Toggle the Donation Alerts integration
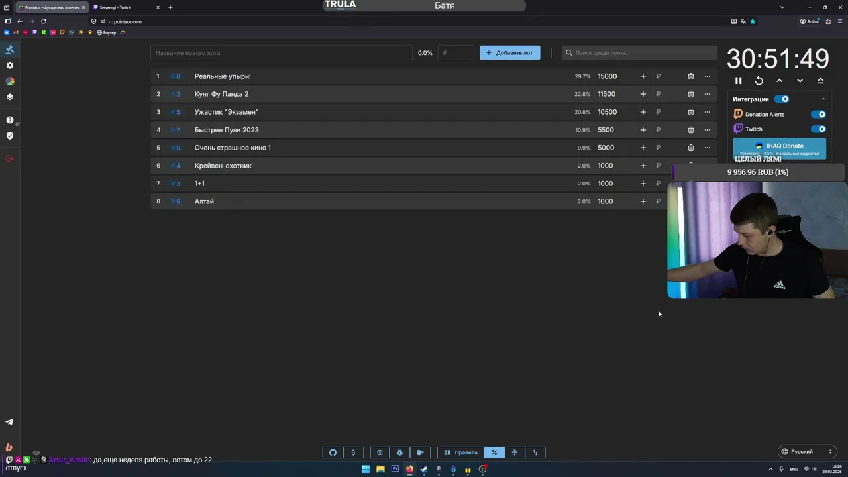 pos(819,114)
